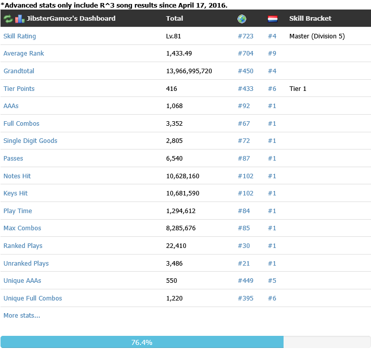Click the bar chart stats icon
Image resolution: width=371 pixels, height=352 pixels.
point(20,19)
